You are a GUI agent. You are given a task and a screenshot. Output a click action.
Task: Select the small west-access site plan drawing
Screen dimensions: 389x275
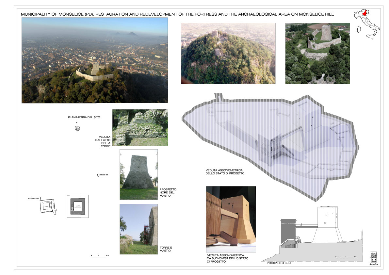point(48,206)
